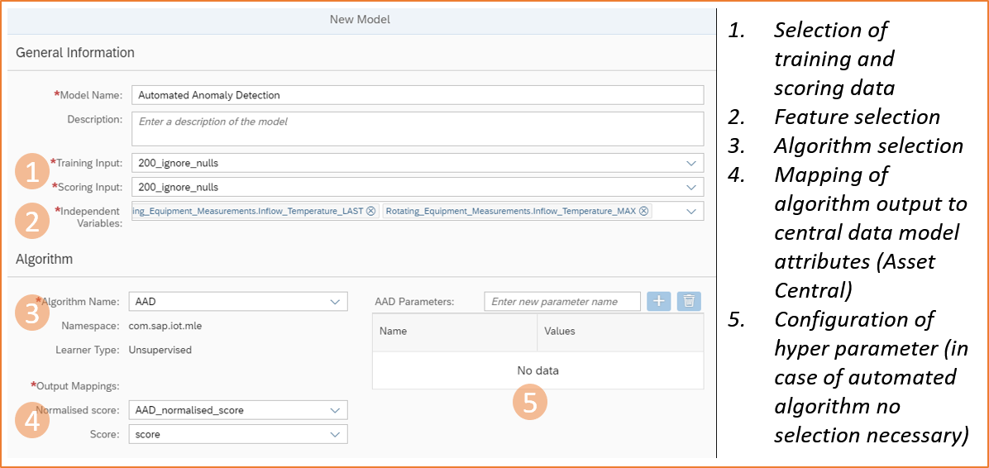Image resolution: width=989 pixels, height=468 pixels.
Task: Open the Score output mapping dropdown
Action: 335,435
